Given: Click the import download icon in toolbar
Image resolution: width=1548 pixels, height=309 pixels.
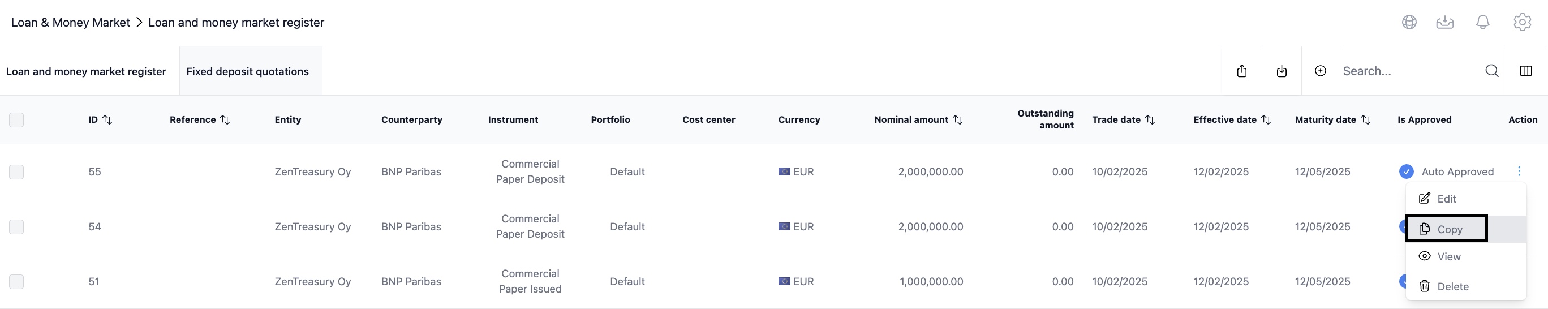Looking at the screenshot, I should pyautogui.click(x=1281, y=71).
